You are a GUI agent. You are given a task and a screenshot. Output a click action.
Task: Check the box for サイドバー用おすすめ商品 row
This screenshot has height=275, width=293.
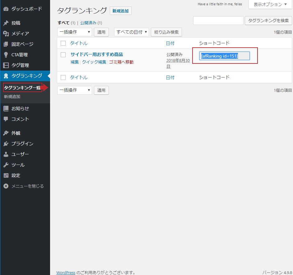63,55
